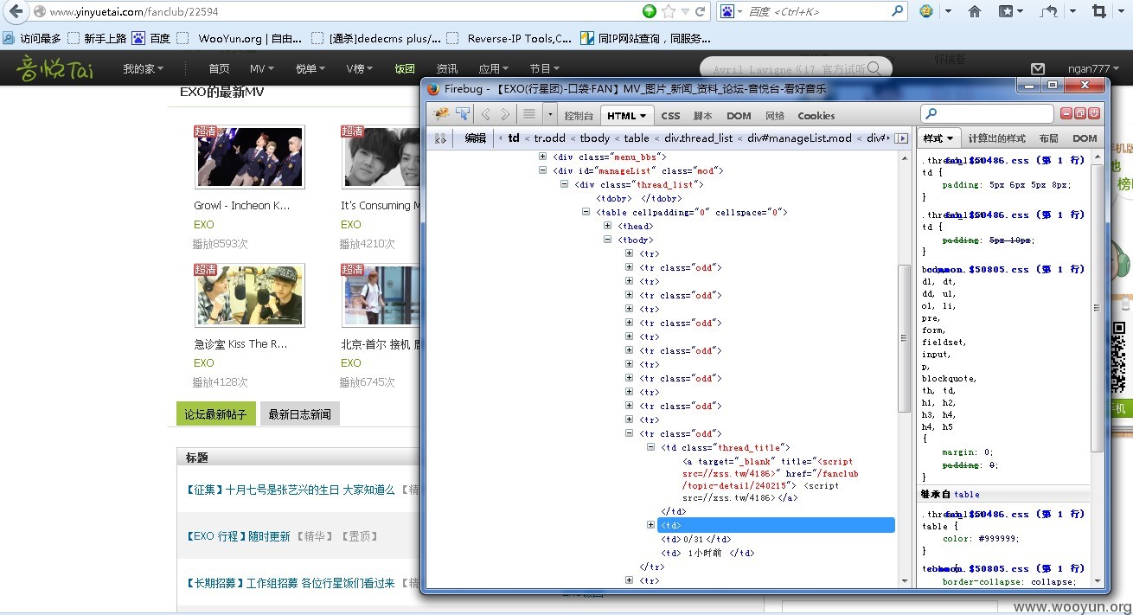Screen dimensions: 1133x615
Task: Detach Firebug with the red window icon
Action: click(x=1080, y=113)
